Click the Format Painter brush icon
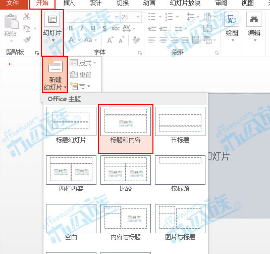This screenshot has width=270, height=254. pos(27,40)
